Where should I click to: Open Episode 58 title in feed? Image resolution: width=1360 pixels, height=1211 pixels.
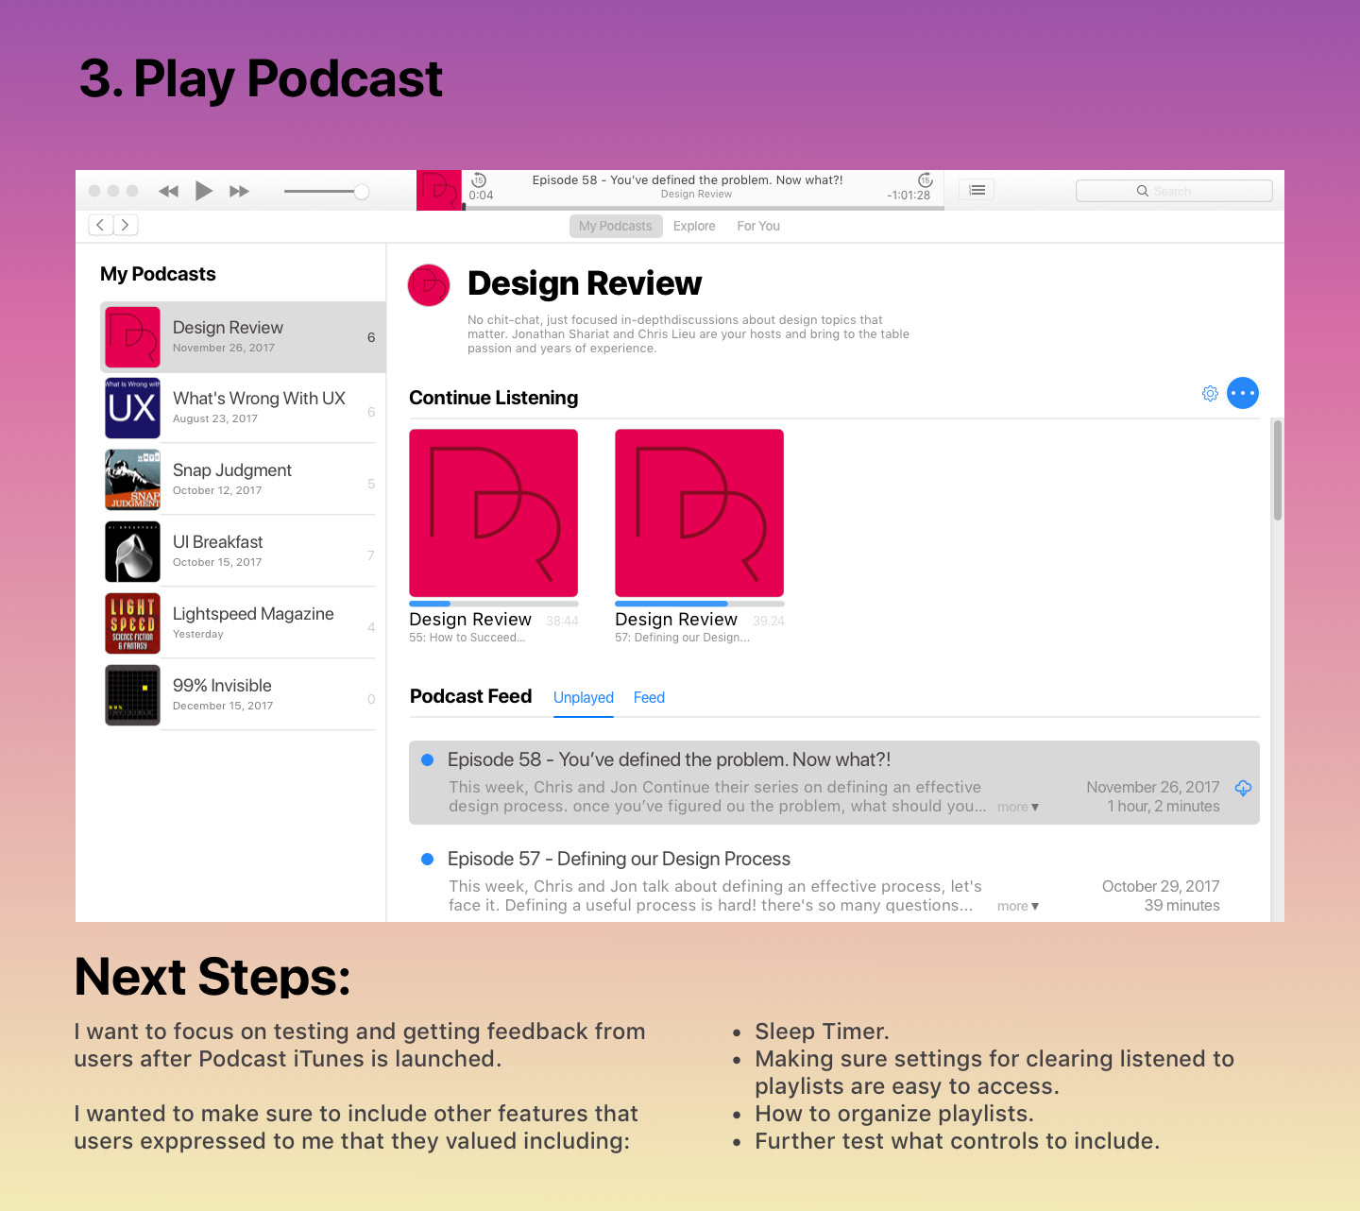click(x=669, y=759)
